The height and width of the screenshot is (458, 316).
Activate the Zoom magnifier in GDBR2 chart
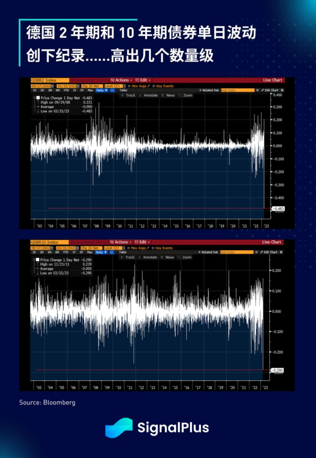[185, 95]
